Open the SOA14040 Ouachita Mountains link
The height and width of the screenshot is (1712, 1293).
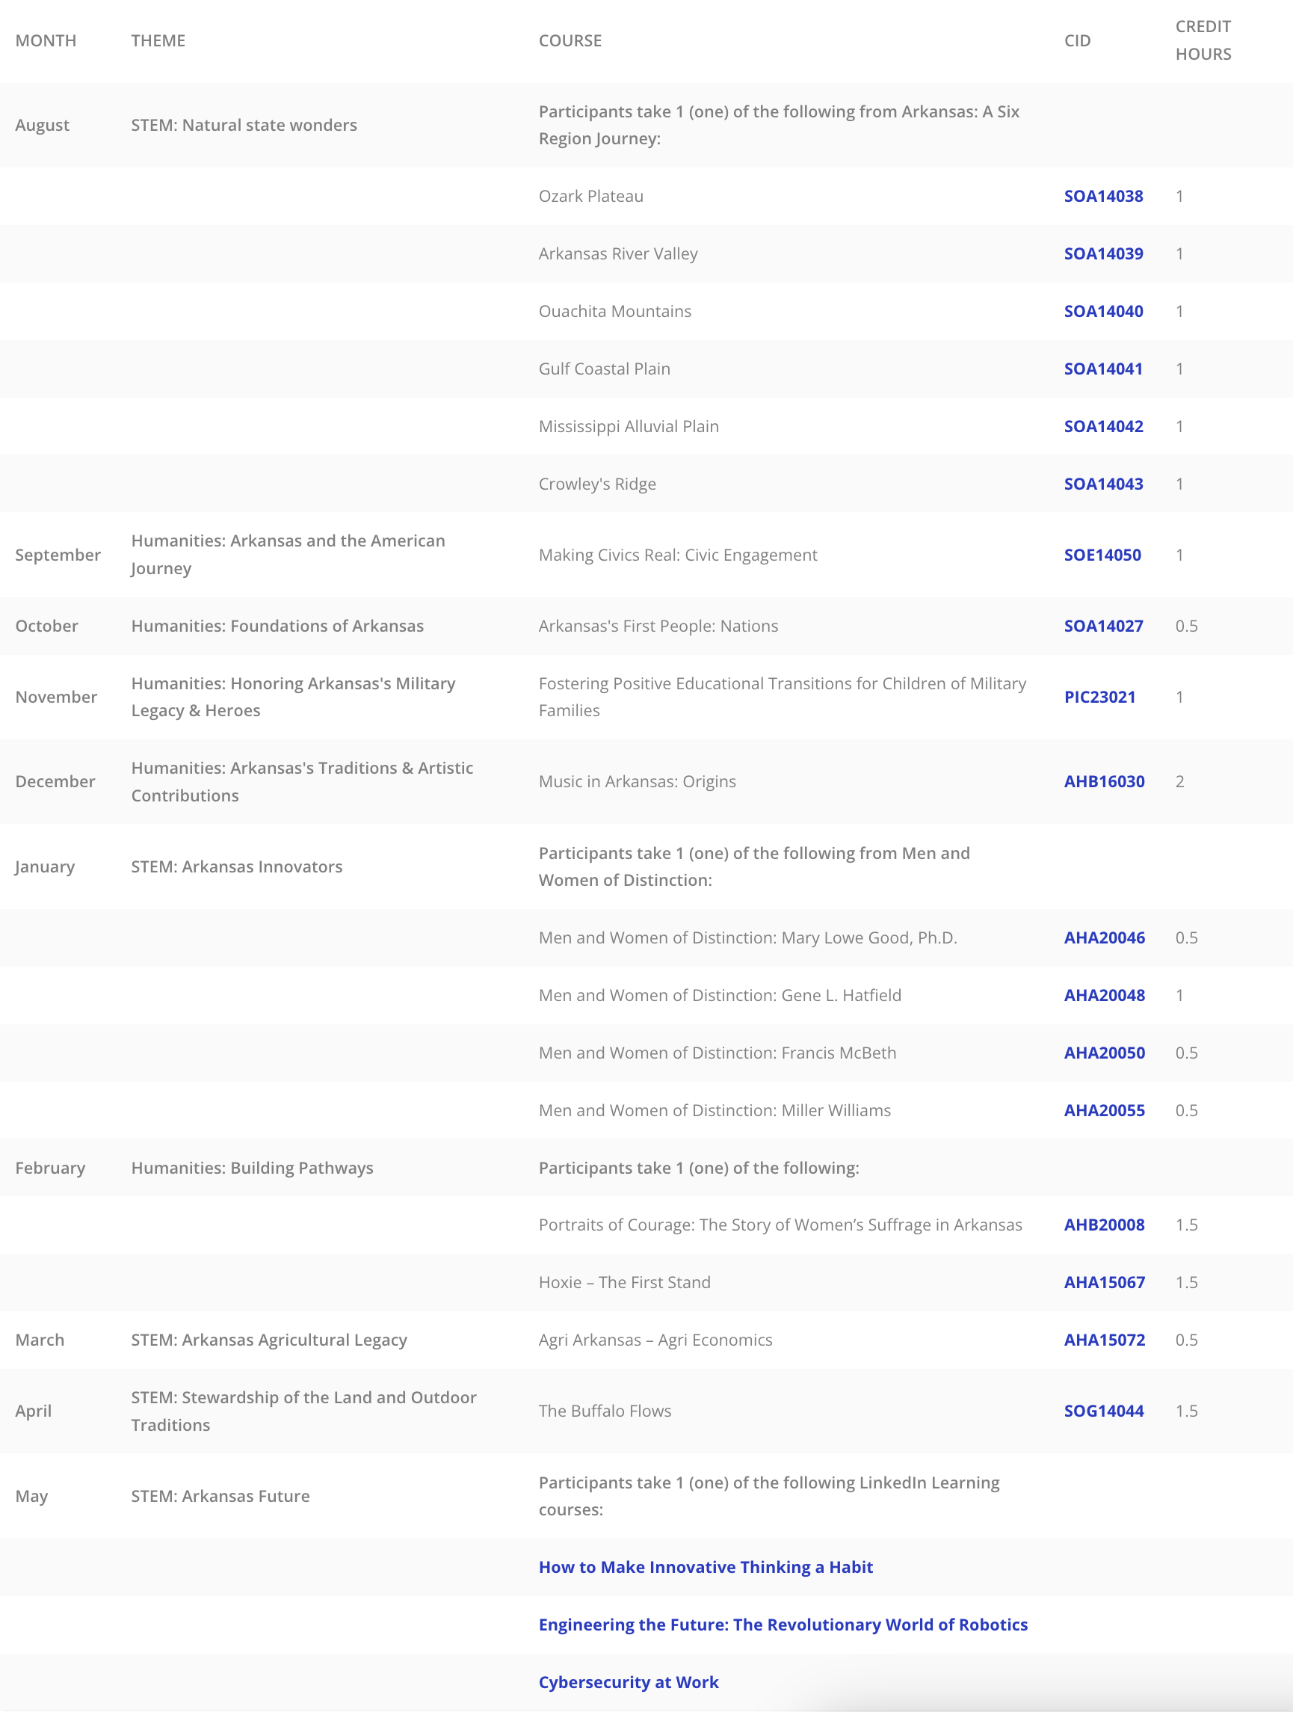click(1102, 311)
